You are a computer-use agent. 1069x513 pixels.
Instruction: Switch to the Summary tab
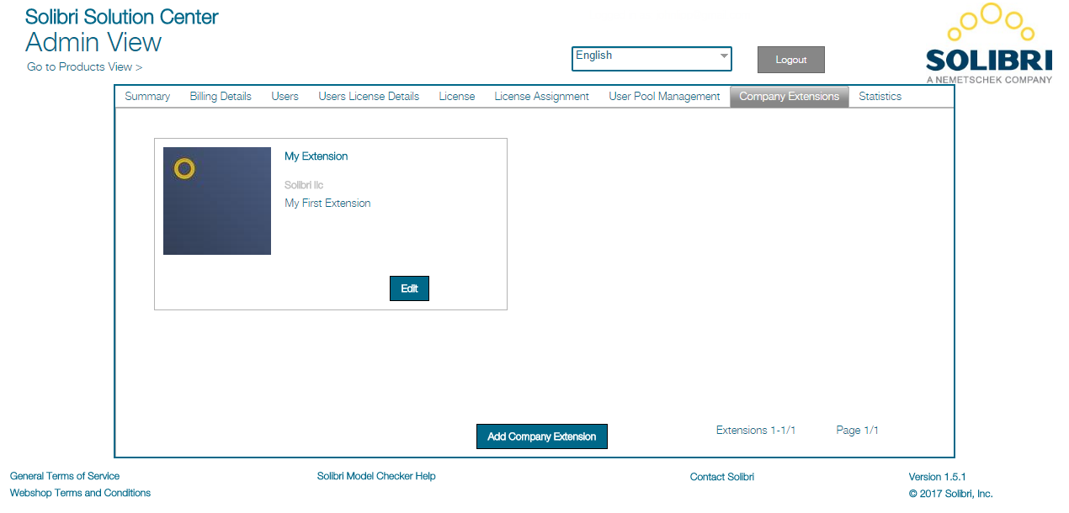click(x=147, y=96)
